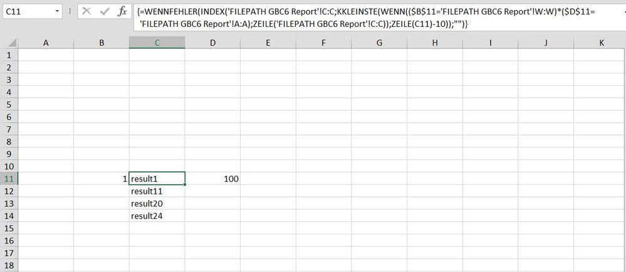Select column E header
The height and width of the screenshot is (272, 626).
[268, 43]
